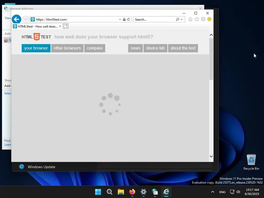The image size is (264, 198).
Task: Select the HTML5test - How well does tab
Action: point(37,27)
